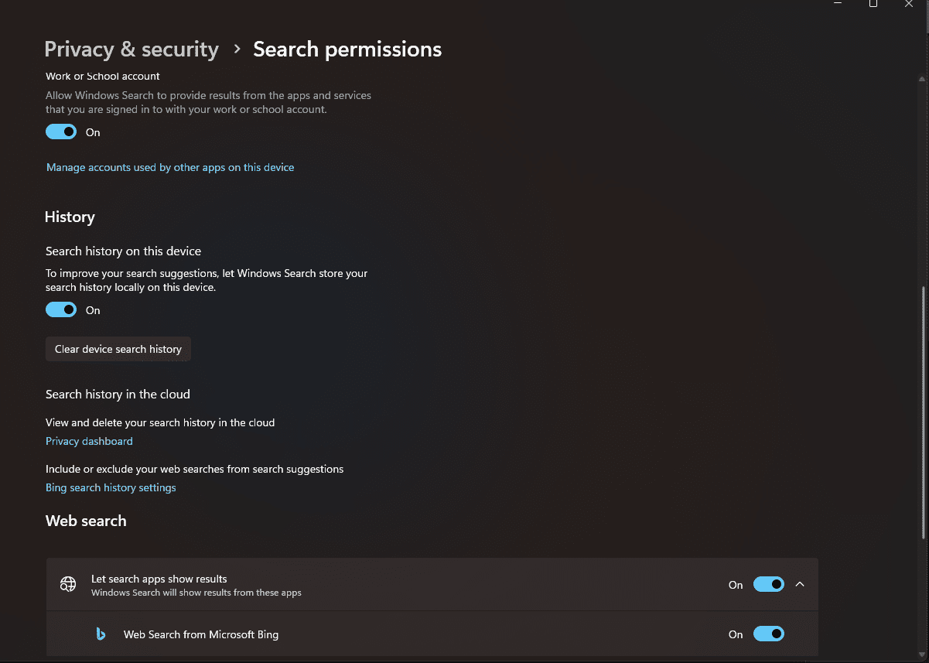The image size is (929, 663).
Task: Disable Search history on this device toggle
Action: tap(61, 309)
